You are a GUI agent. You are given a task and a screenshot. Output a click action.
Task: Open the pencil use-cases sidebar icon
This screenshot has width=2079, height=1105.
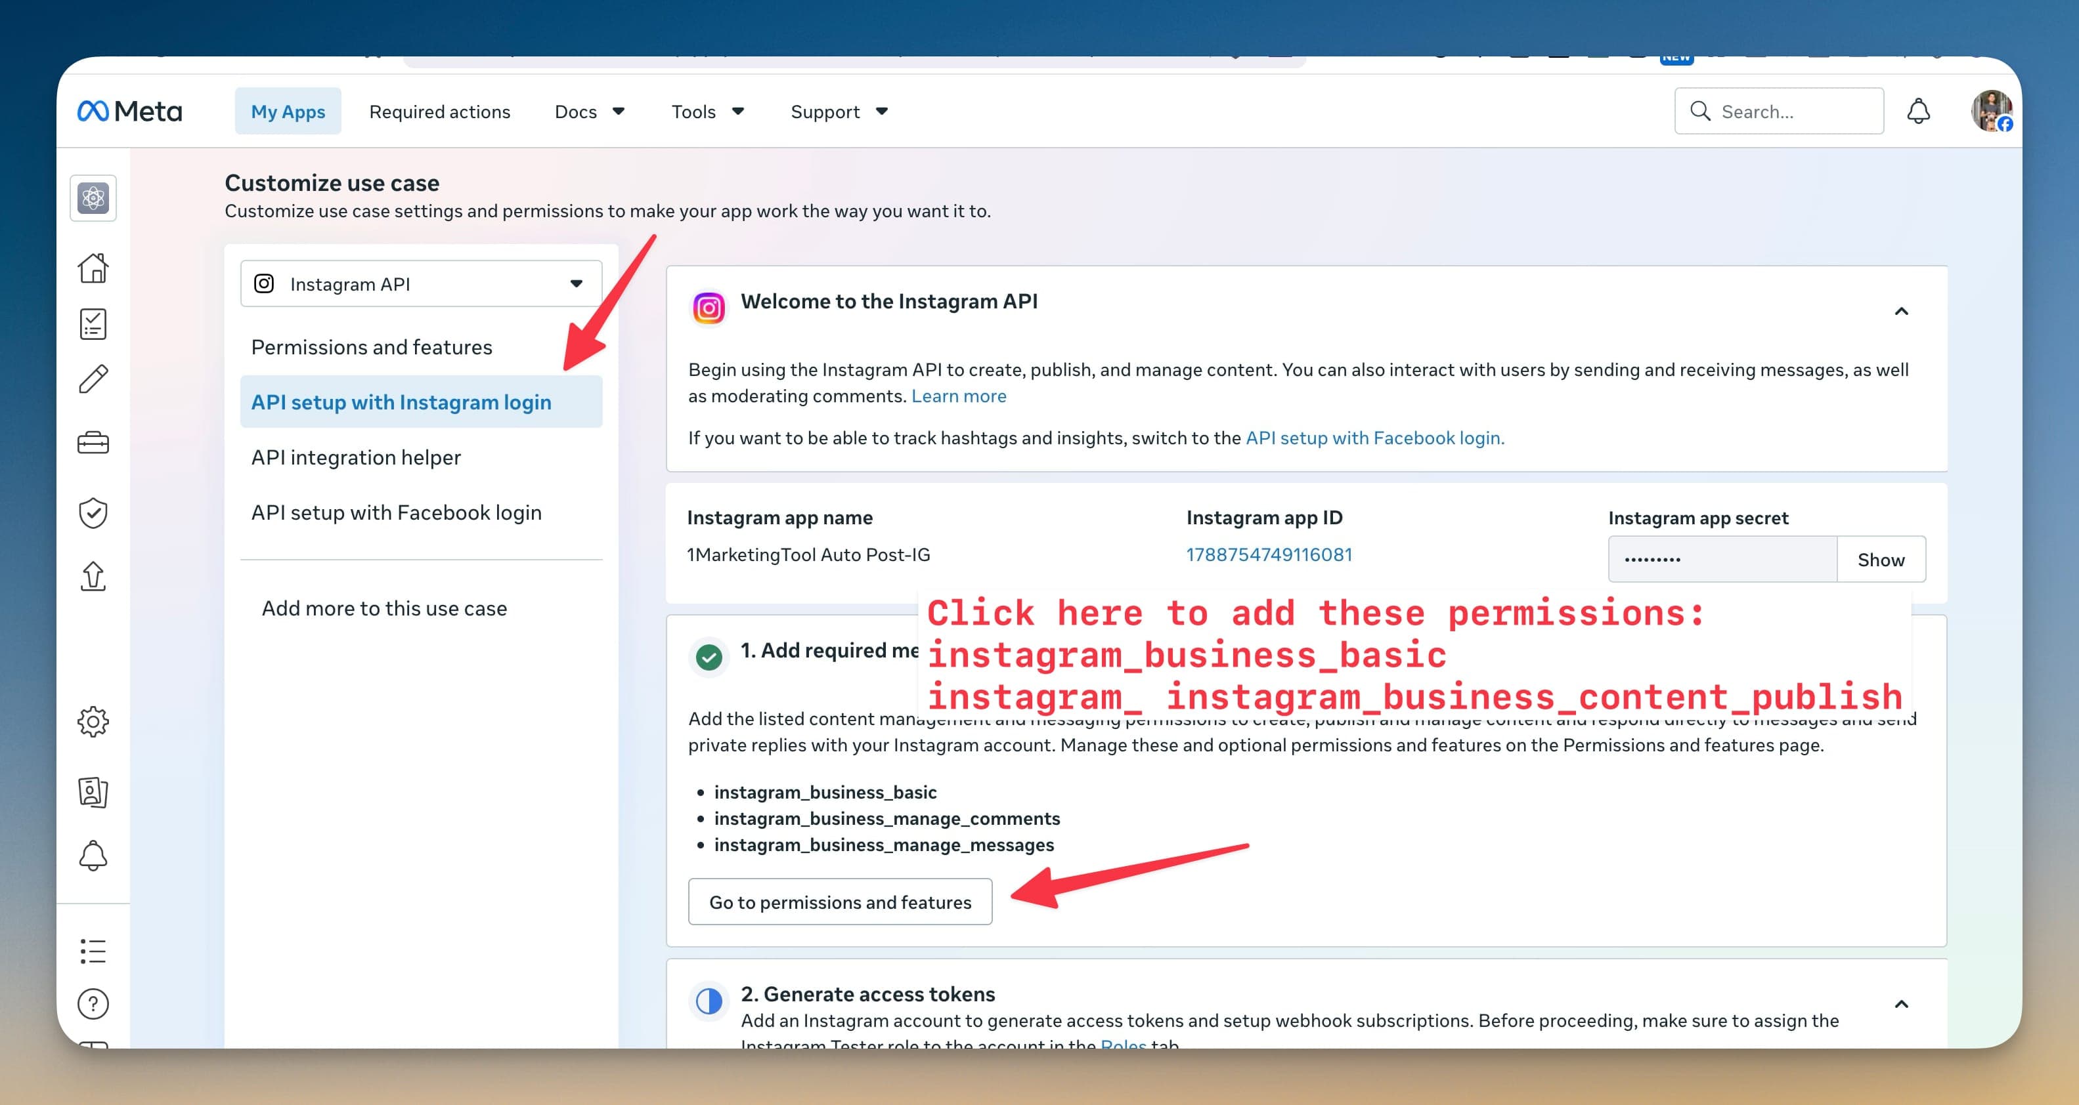[94, 378]
